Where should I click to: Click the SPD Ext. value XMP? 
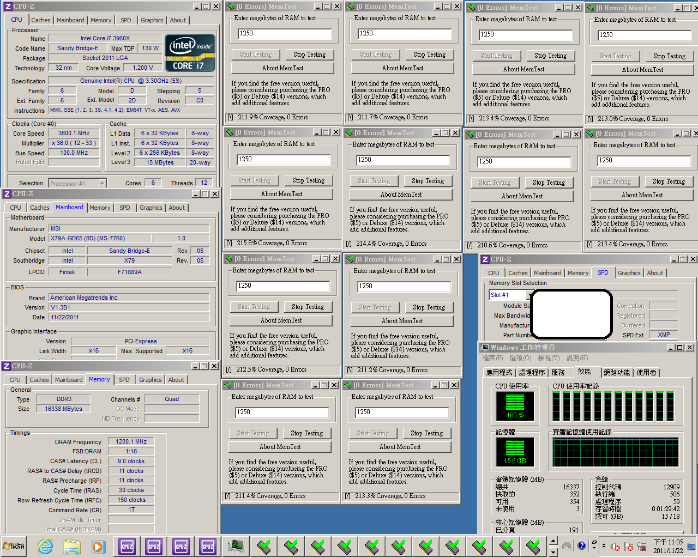[664, 335]
